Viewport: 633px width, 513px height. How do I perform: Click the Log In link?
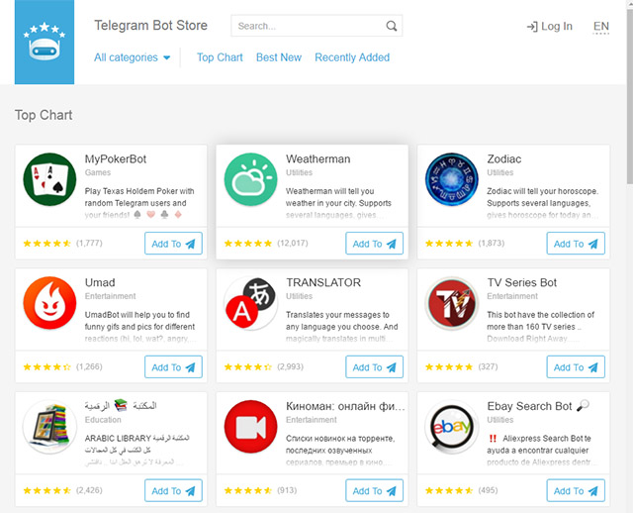[550, 27]
